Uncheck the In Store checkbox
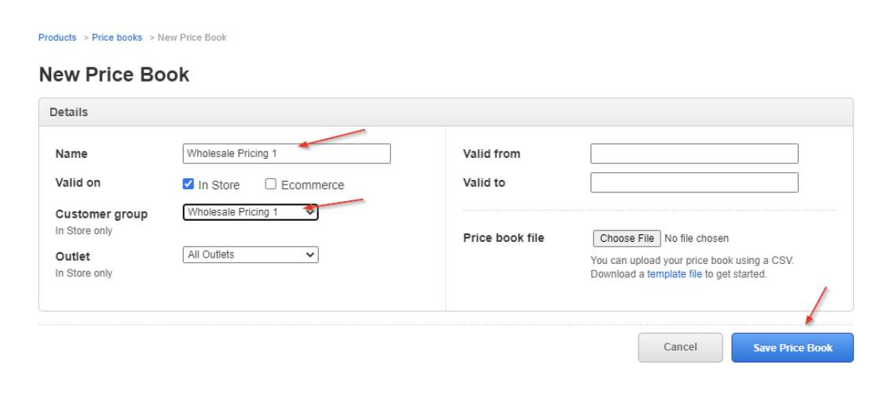This screenshot has width=878, height=396. coord(188,185)
